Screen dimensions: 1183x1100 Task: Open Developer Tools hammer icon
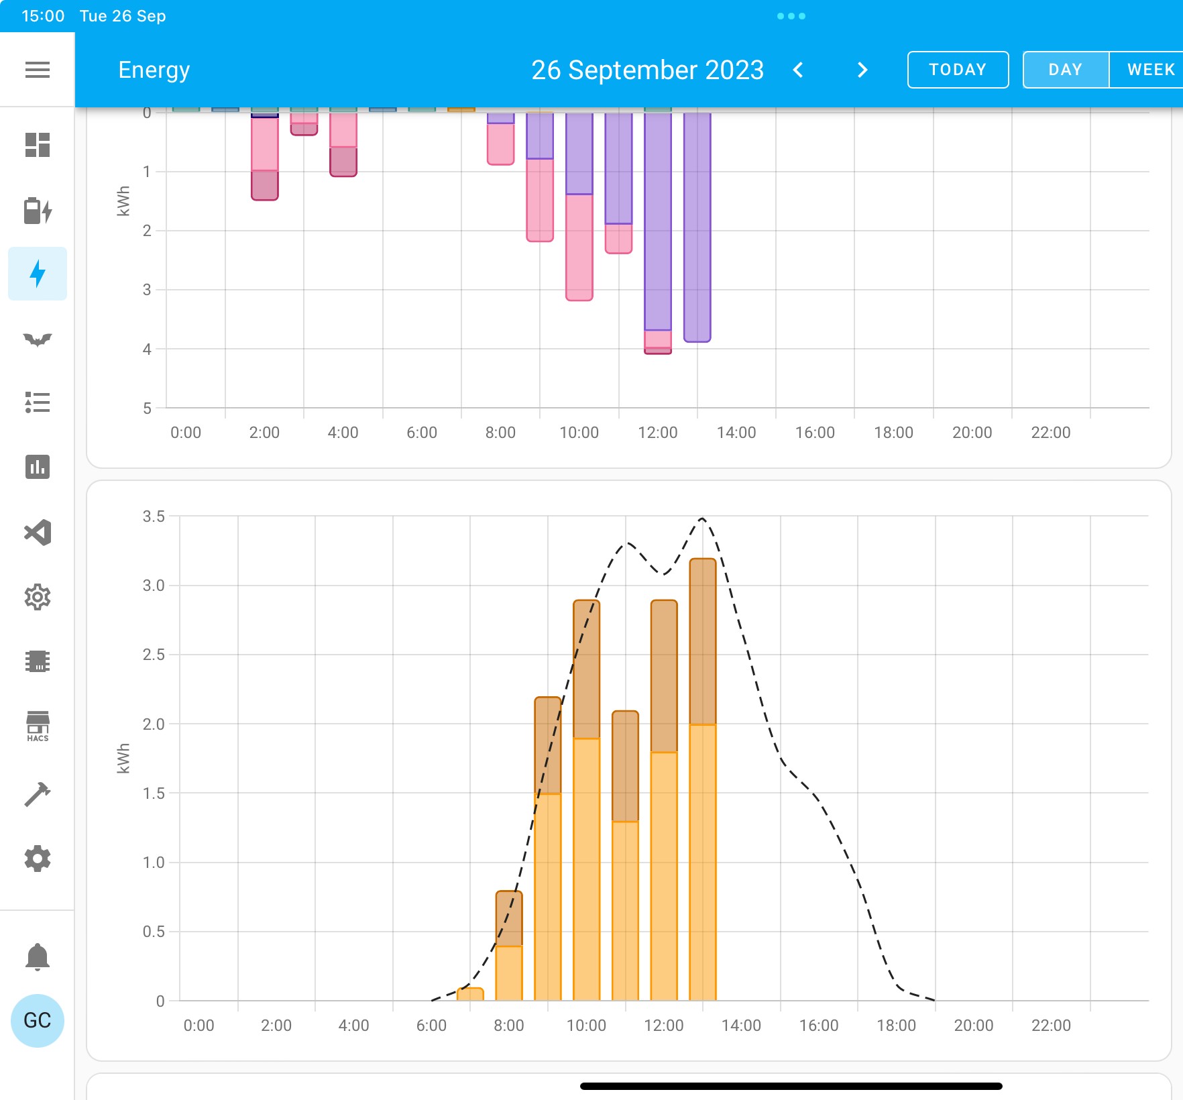click(x=38, y=794)
